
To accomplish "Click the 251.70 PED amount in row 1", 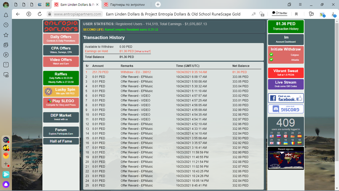I will coord(100,72).
